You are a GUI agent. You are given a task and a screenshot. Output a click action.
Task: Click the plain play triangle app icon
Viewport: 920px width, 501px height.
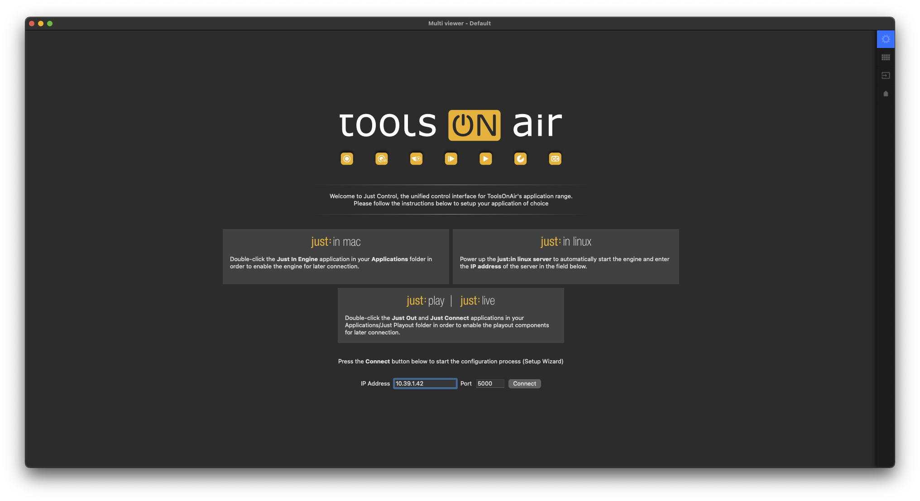click(486, 159)
